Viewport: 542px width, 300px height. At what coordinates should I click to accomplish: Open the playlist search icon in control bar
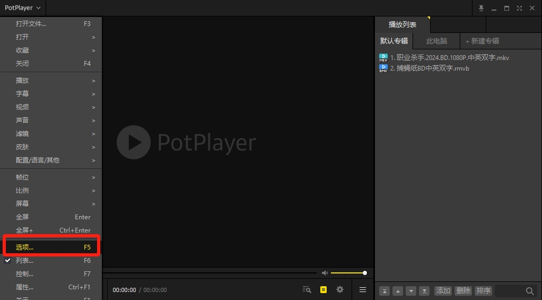click(x=307, y=289)
